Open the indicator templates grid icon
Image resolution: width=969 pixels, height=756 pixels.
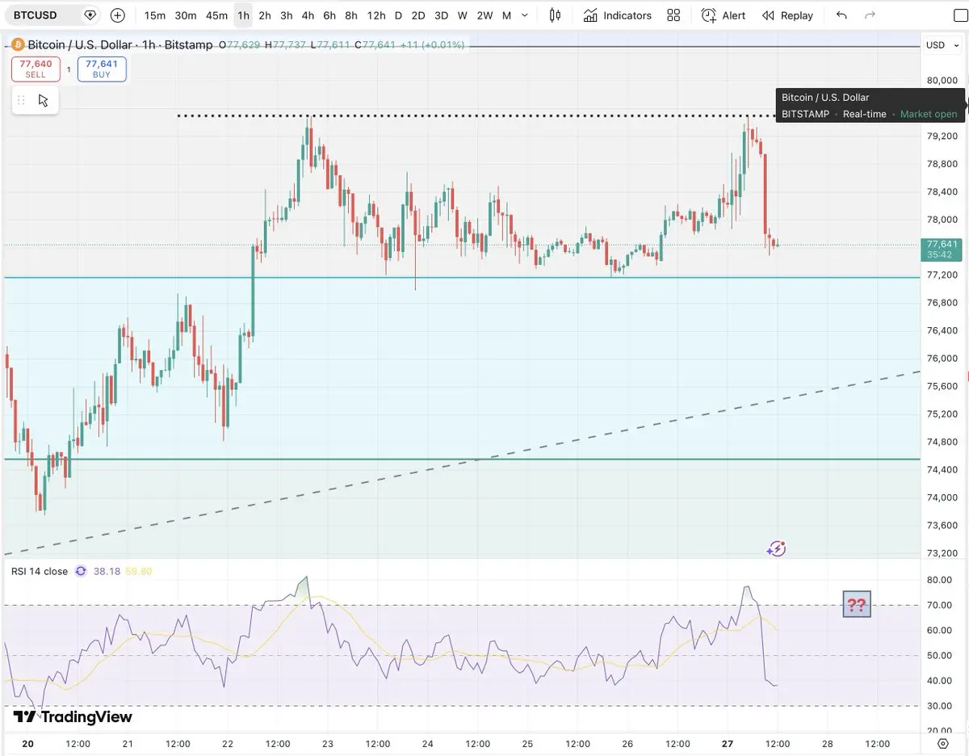(x=673, y=15)
